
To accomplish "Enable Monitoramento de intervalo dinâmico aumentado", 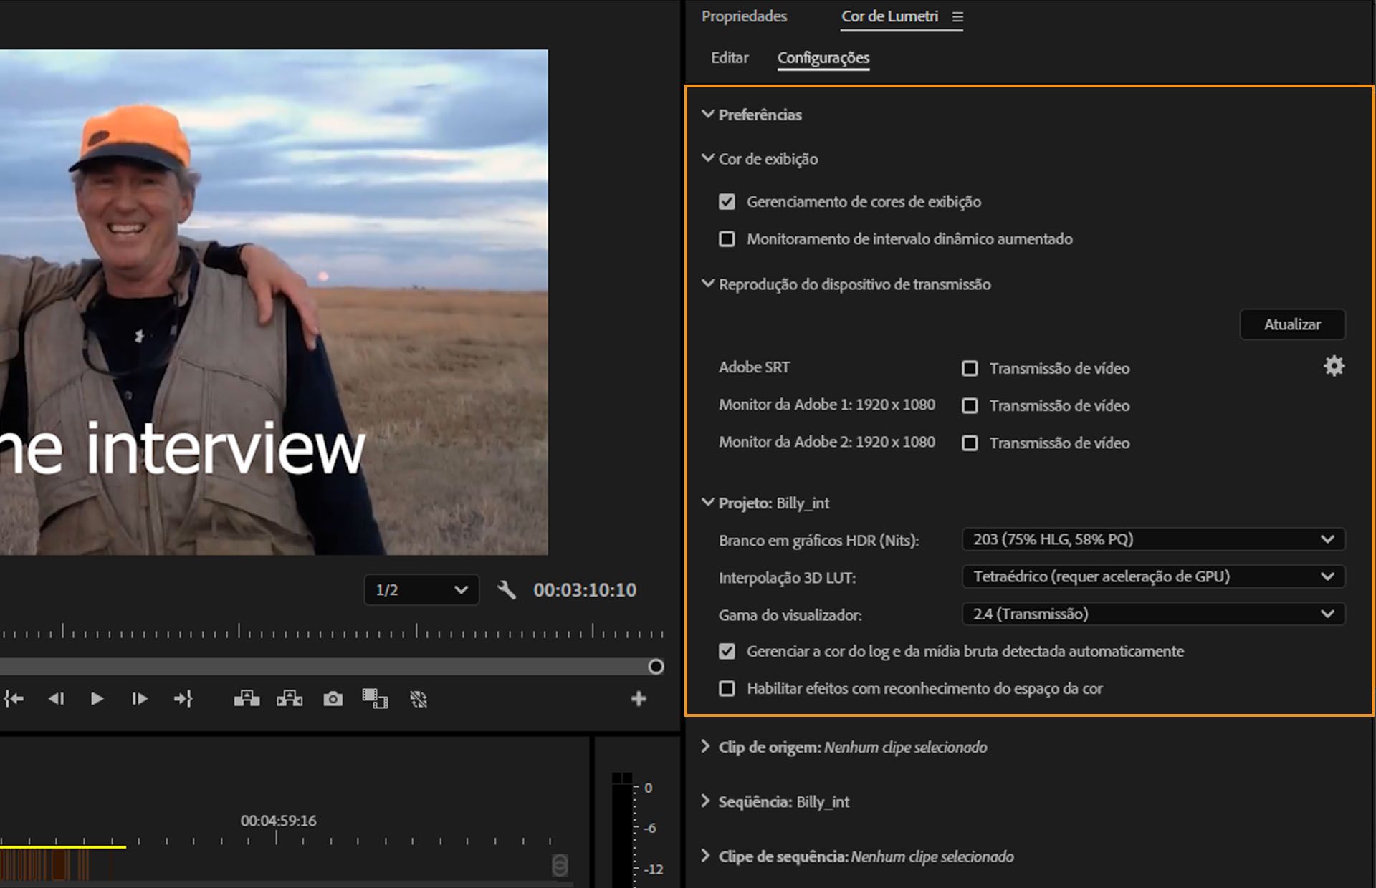I will [727, 239].
